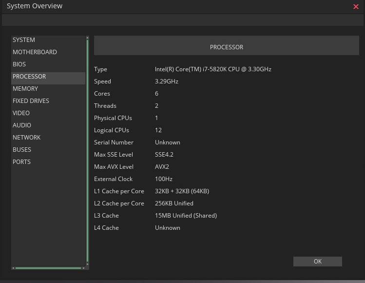The height and width of the screenshot is (283, 365).
Task: Open the MOTHERBOARD category
Action: point(48,52)
